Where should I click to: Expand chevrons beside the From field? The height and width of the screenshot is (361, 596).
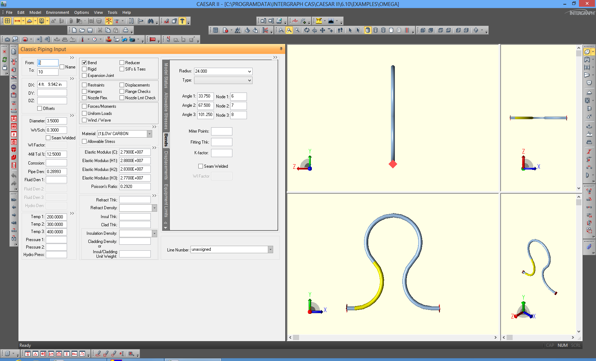(x=72, y=57)
